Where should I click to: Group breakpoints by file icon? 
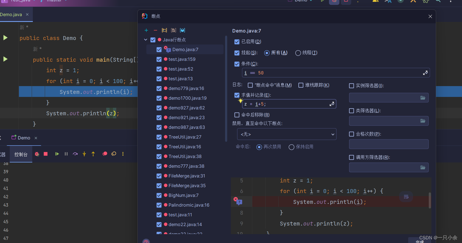(x=174, y=30)
